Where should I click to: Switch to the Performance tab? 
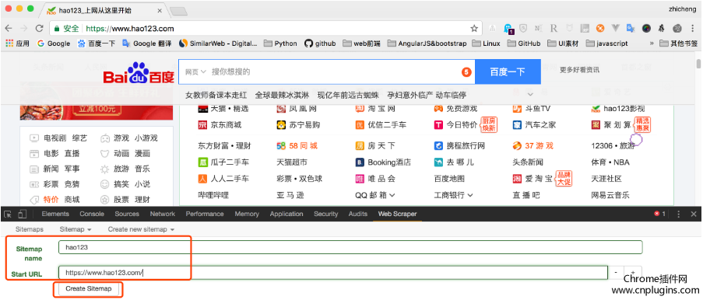(x=205, y=214)
